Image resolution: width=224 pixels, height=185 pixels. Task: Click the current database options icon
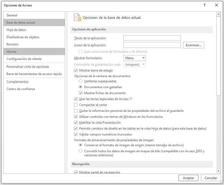click(78, 17)
